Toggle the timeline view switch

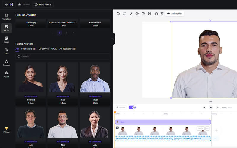[132, 107]
